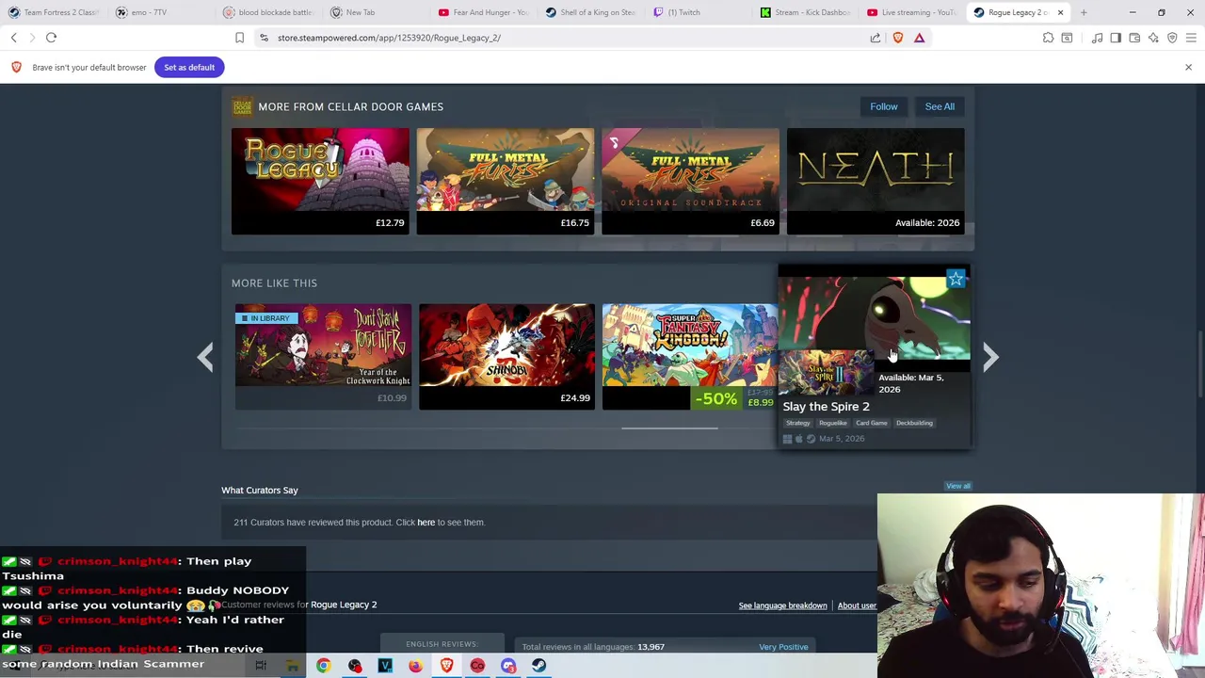Viewport: 1205px width, 678px height.
Task: See All games from Cellar Door Games
Action: tap(940, 106)
